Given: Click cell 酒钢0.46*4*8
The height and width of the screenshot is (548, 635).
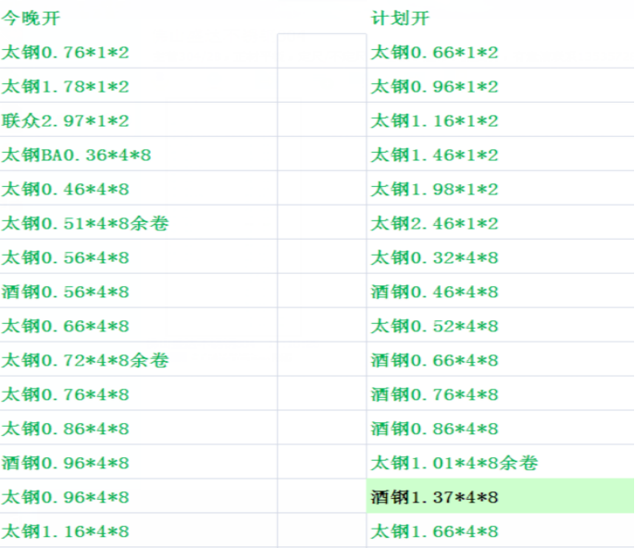Looking at the screenshot, I should pyautogui.click(x=501, y=291).
